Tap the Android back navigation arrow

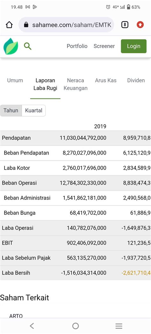32,326
